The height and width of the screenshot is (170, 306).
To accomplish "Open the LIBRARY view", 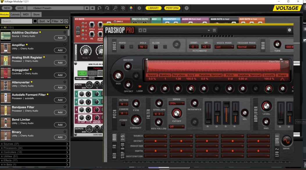I will [x=153, y=8].
